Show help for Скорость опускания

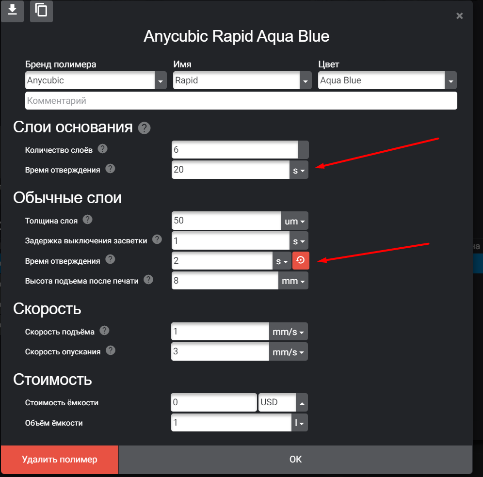click(x=111, y=350)
